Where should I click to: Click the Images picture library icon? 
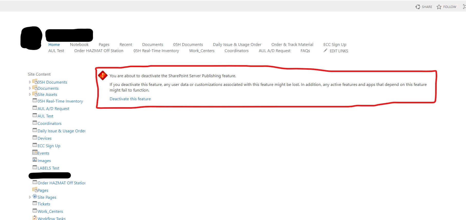[35, 160]
